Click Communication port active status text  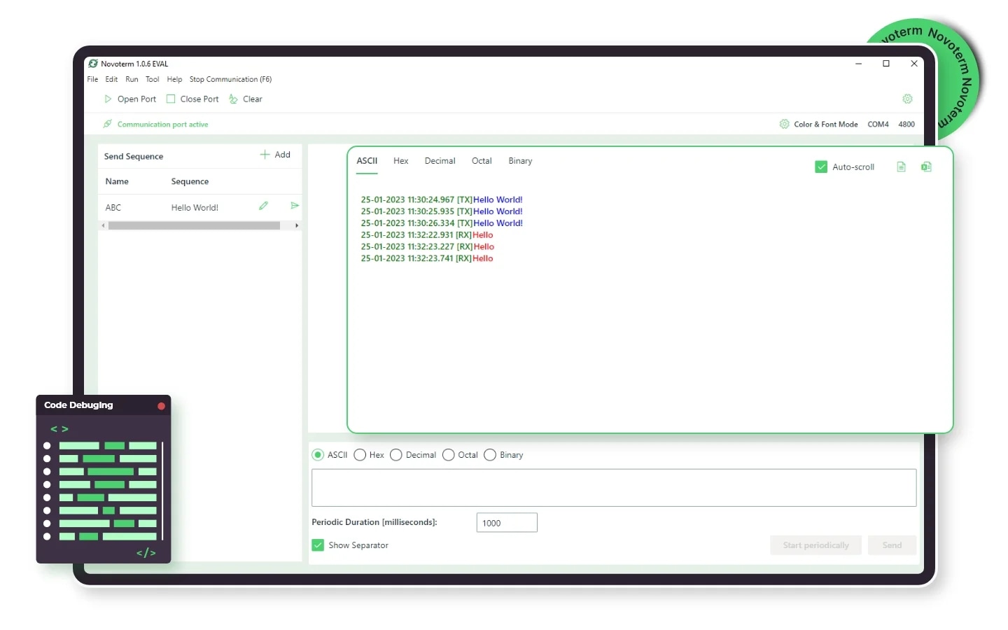(x=162, y=125)
